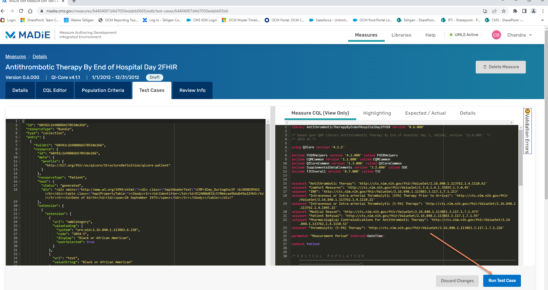The width and height of the screenshot is (548, 290).
Task: Click the browser back arrow
Action: coord(3,11)
